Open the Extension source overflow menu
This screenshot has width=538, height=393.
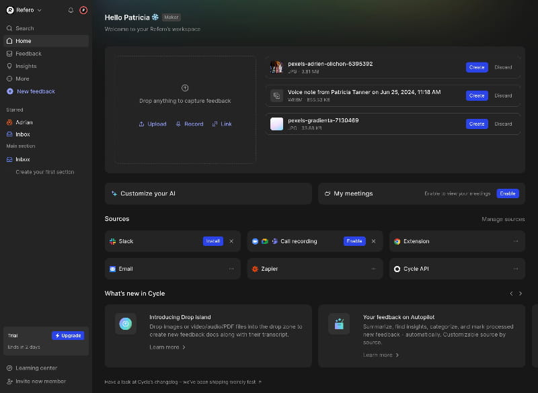pos(515,241)
